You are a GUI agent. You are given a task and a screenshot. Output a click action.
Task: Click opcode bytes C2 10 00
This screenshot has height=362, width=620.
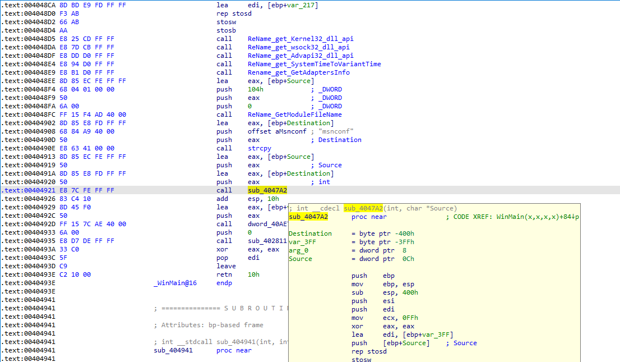pyautogui.click(x=75, y=274)
